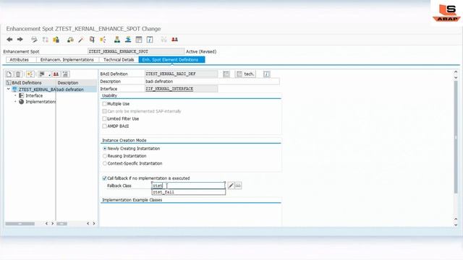The height and width of the screenshot is (260, 463).
Task: Select the Interface tree item
Action: (x=34, y=95)
